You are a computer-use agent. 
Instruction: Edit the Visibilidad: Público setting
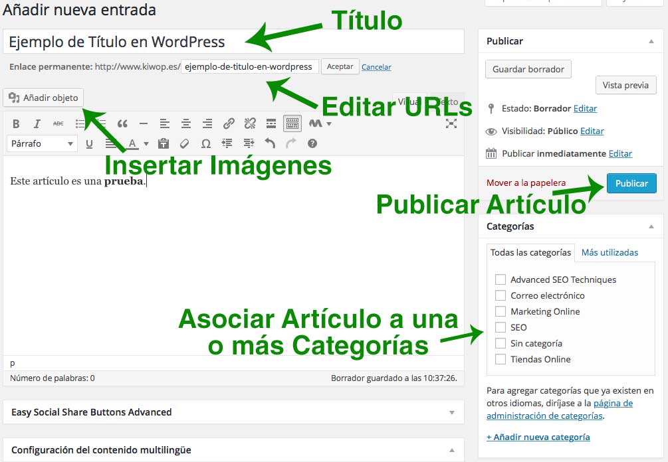click(x=592, y=131)
